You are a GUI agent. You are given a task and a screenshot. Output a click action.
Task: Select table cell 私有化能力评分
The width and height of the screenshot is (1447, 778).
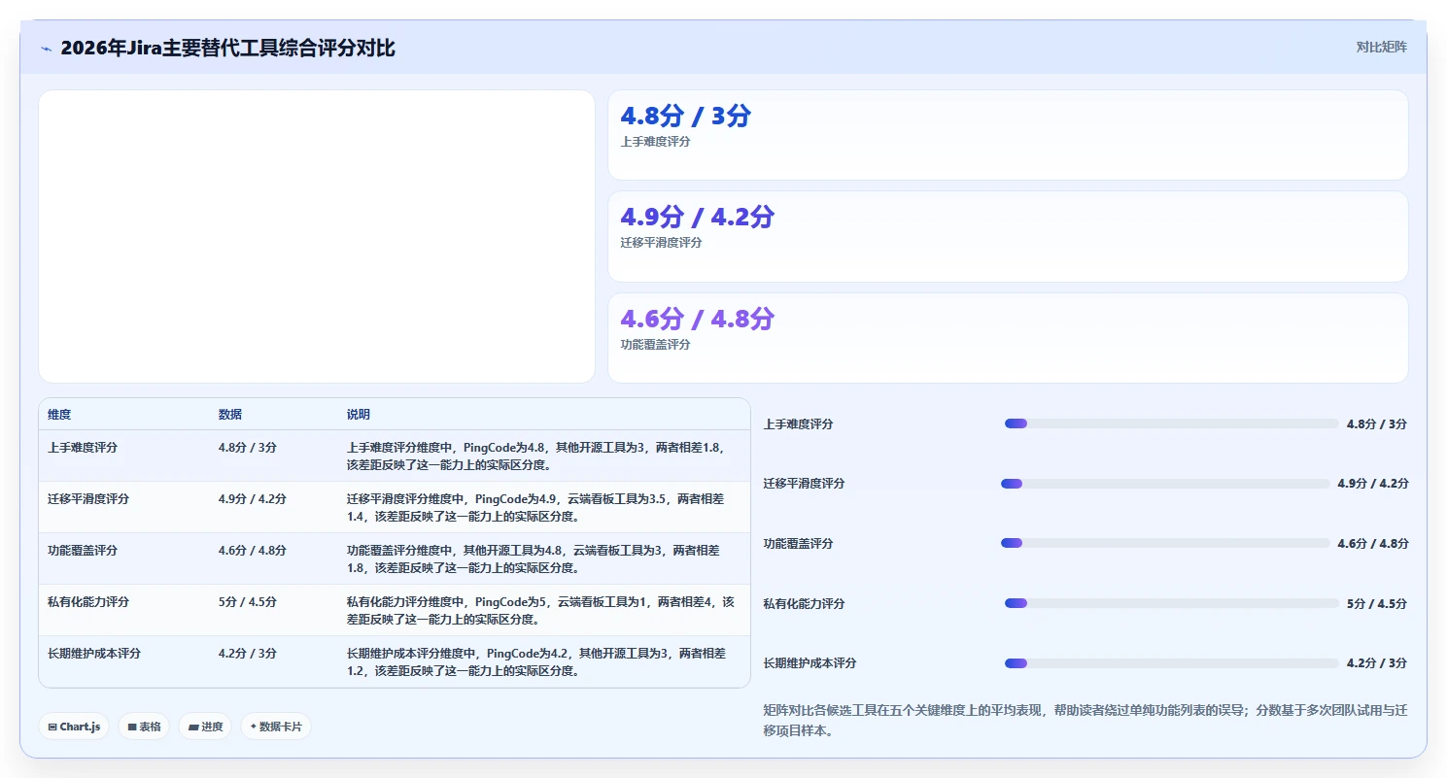(88, 602)
